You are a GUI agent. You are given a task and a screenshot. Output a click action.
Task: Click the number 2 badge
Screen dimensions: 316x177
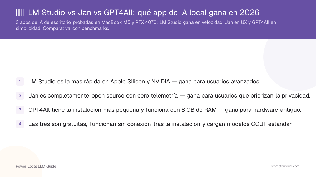pyautogui.click(x=20, y=96)
